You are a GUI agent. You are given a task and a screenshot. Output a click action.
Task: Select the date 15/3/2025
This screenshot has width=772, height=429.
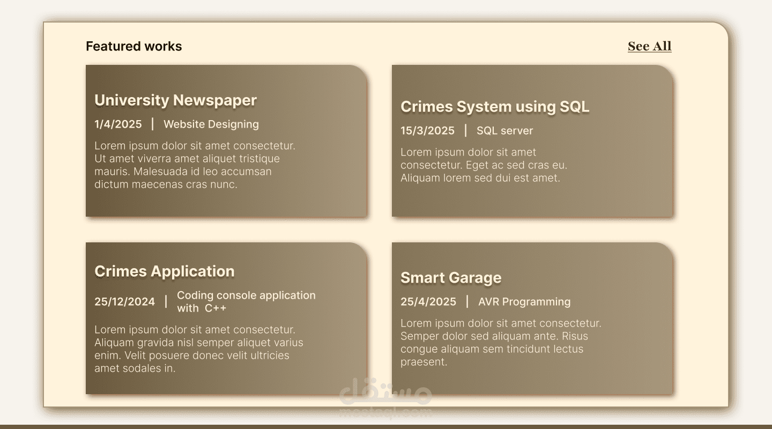click(427, 131)
